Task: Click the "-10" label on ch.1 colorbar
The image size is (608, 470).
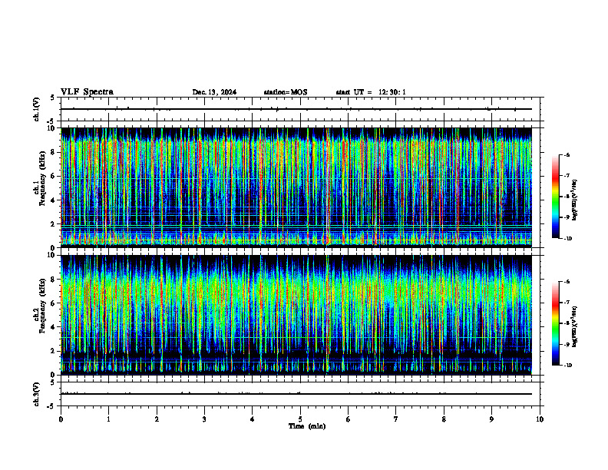Action: pyautogui.click(x=567, y=239)
